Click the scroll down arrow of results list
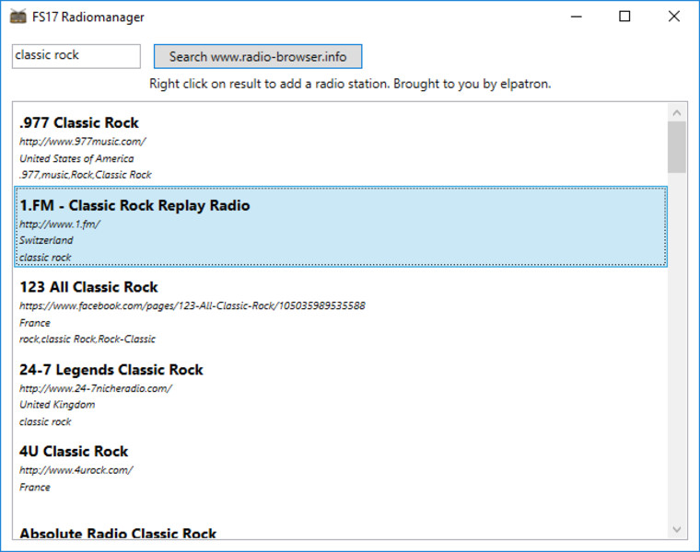Screen dimensions: 700x552 click(677, 529)
